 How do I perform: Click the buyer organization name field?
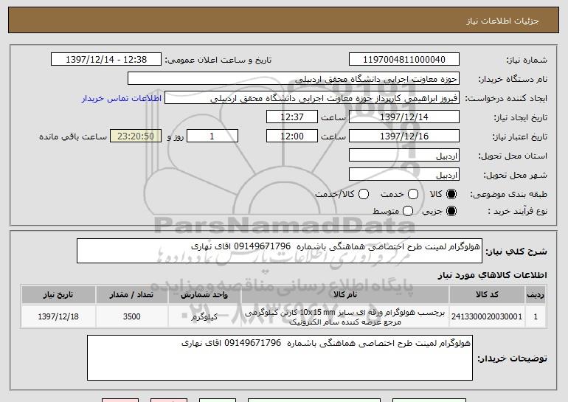tap(294, 79)
